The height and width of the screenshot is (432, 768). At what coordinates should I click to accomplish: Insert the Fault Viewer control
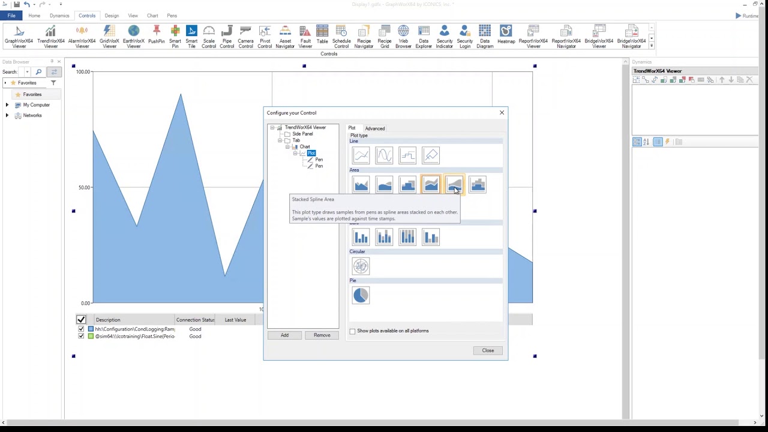[305, 37]
